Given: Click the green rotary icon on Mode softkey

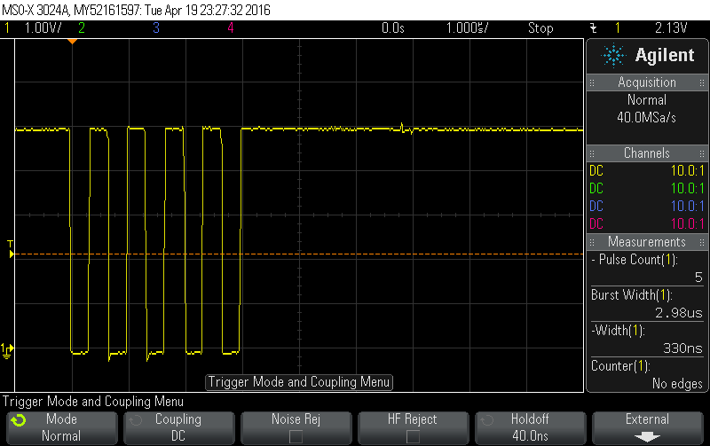Looking at the screenshot, I should click(18, 419).
